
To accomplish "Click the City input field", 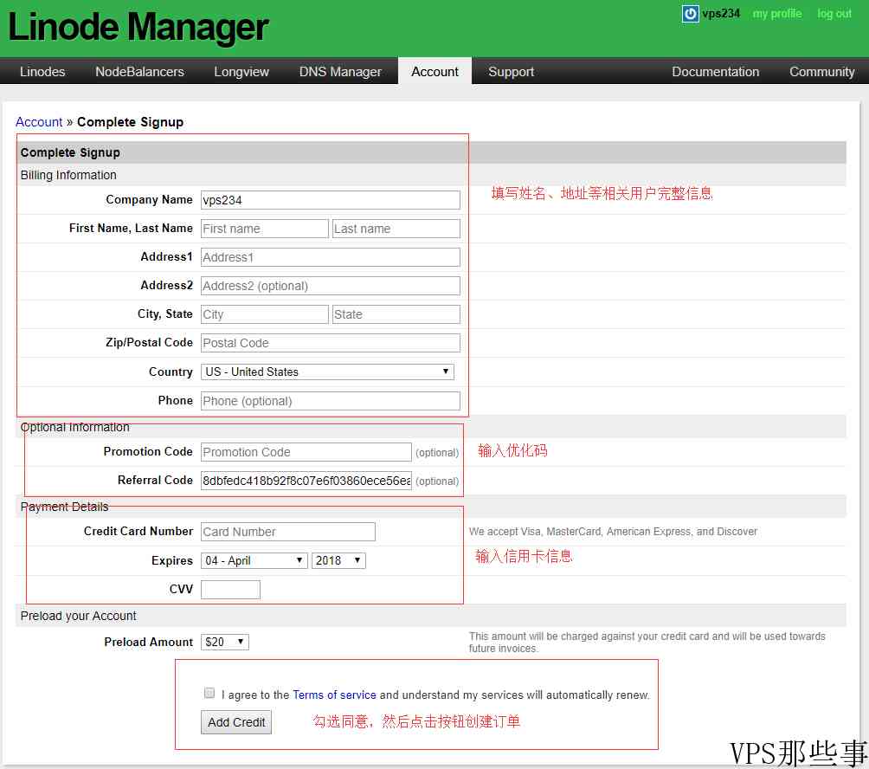I will [264, 314].
